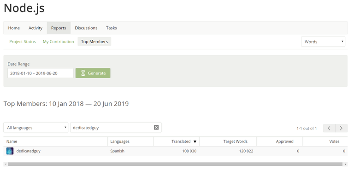The image size is (354, 169).
Task: Clear the dedicatedguy search with the X icon
Action: (x=156, y=128)
